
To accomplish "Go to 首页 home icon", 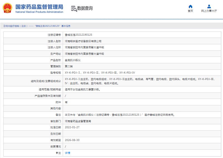I will (190, 6).
